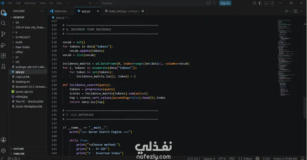Image resolution: width=307 pixels, height=160 pixels.
Task: Click app.py breadcrumb path
Action: (x=60, y=17)
